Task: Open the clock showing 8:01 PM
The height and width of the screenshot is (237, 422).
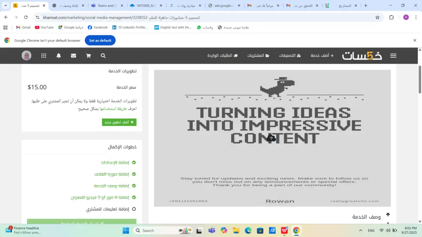Action: (x=409, y=231)
